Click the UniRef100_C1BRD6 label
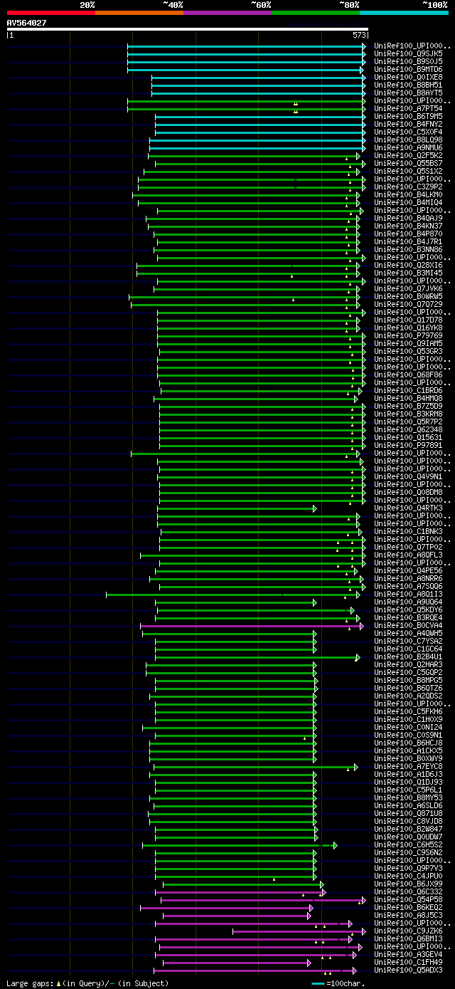 point(409,390)
